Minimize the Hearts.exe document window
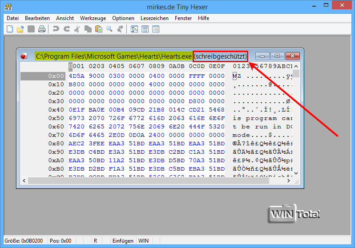 262,56
